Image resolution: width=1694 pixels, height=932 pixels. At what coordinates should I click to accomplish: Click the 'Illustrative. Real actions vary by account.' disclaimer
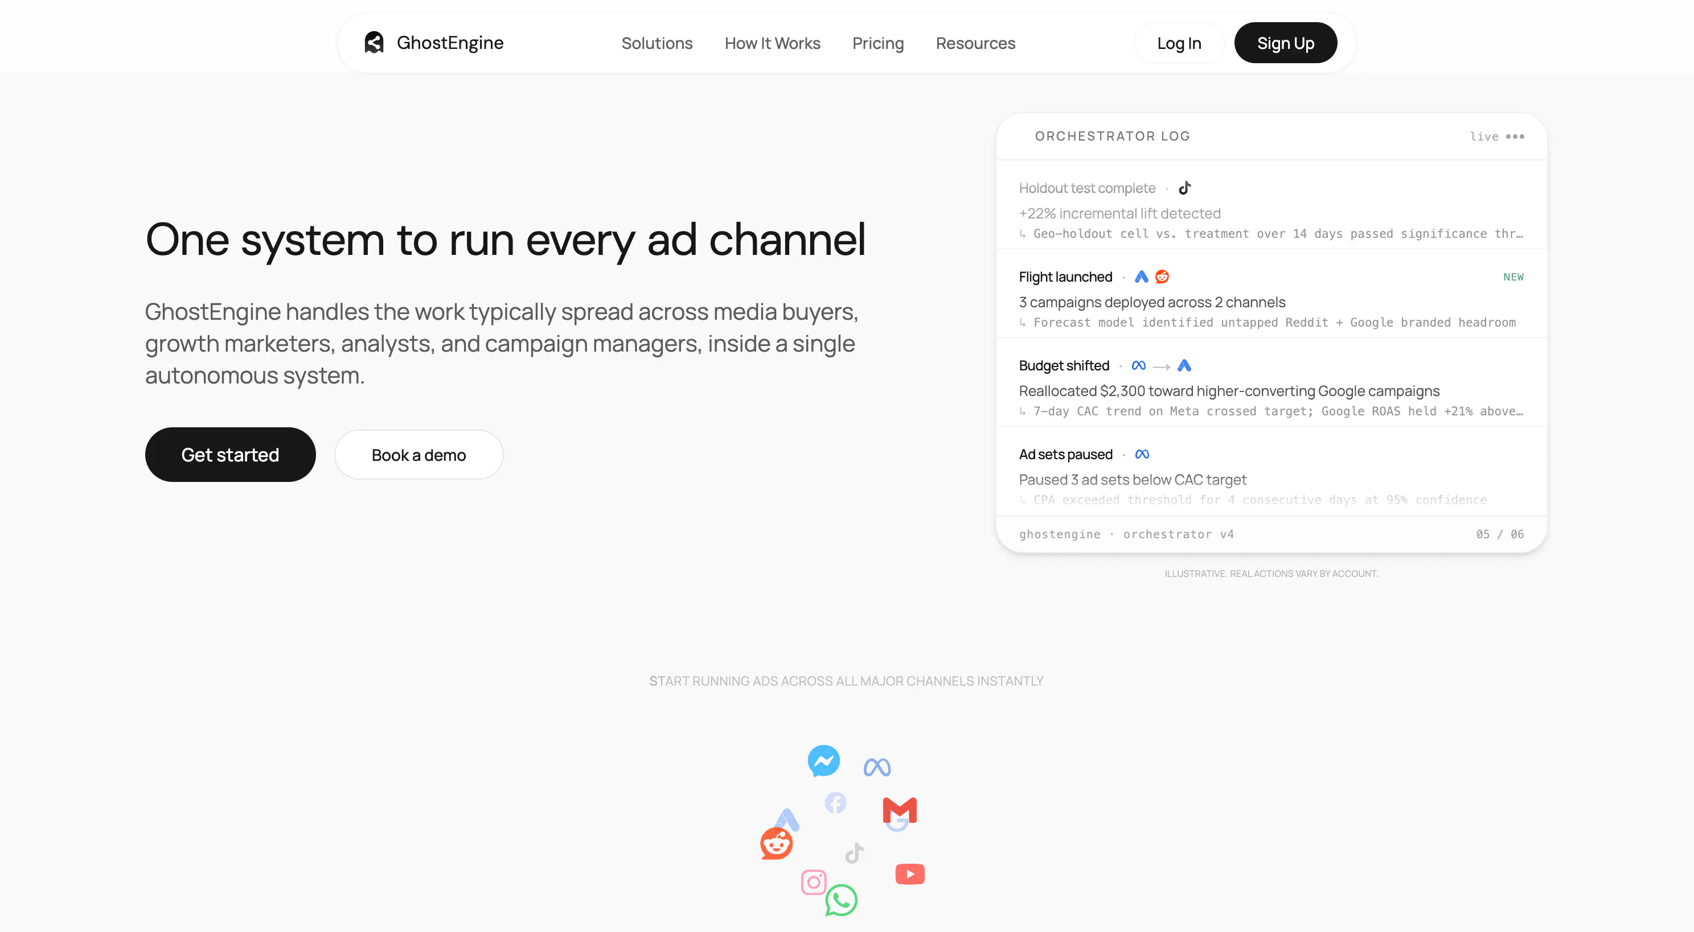(1271, 574)
